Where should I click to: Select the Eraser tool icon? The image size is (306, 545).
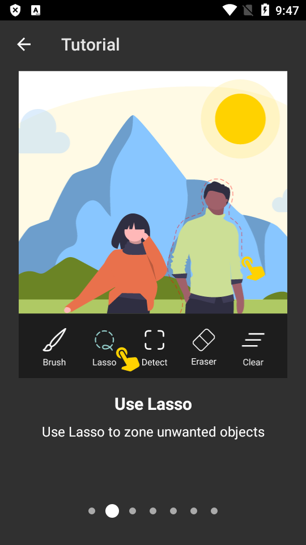pos(203,339)
